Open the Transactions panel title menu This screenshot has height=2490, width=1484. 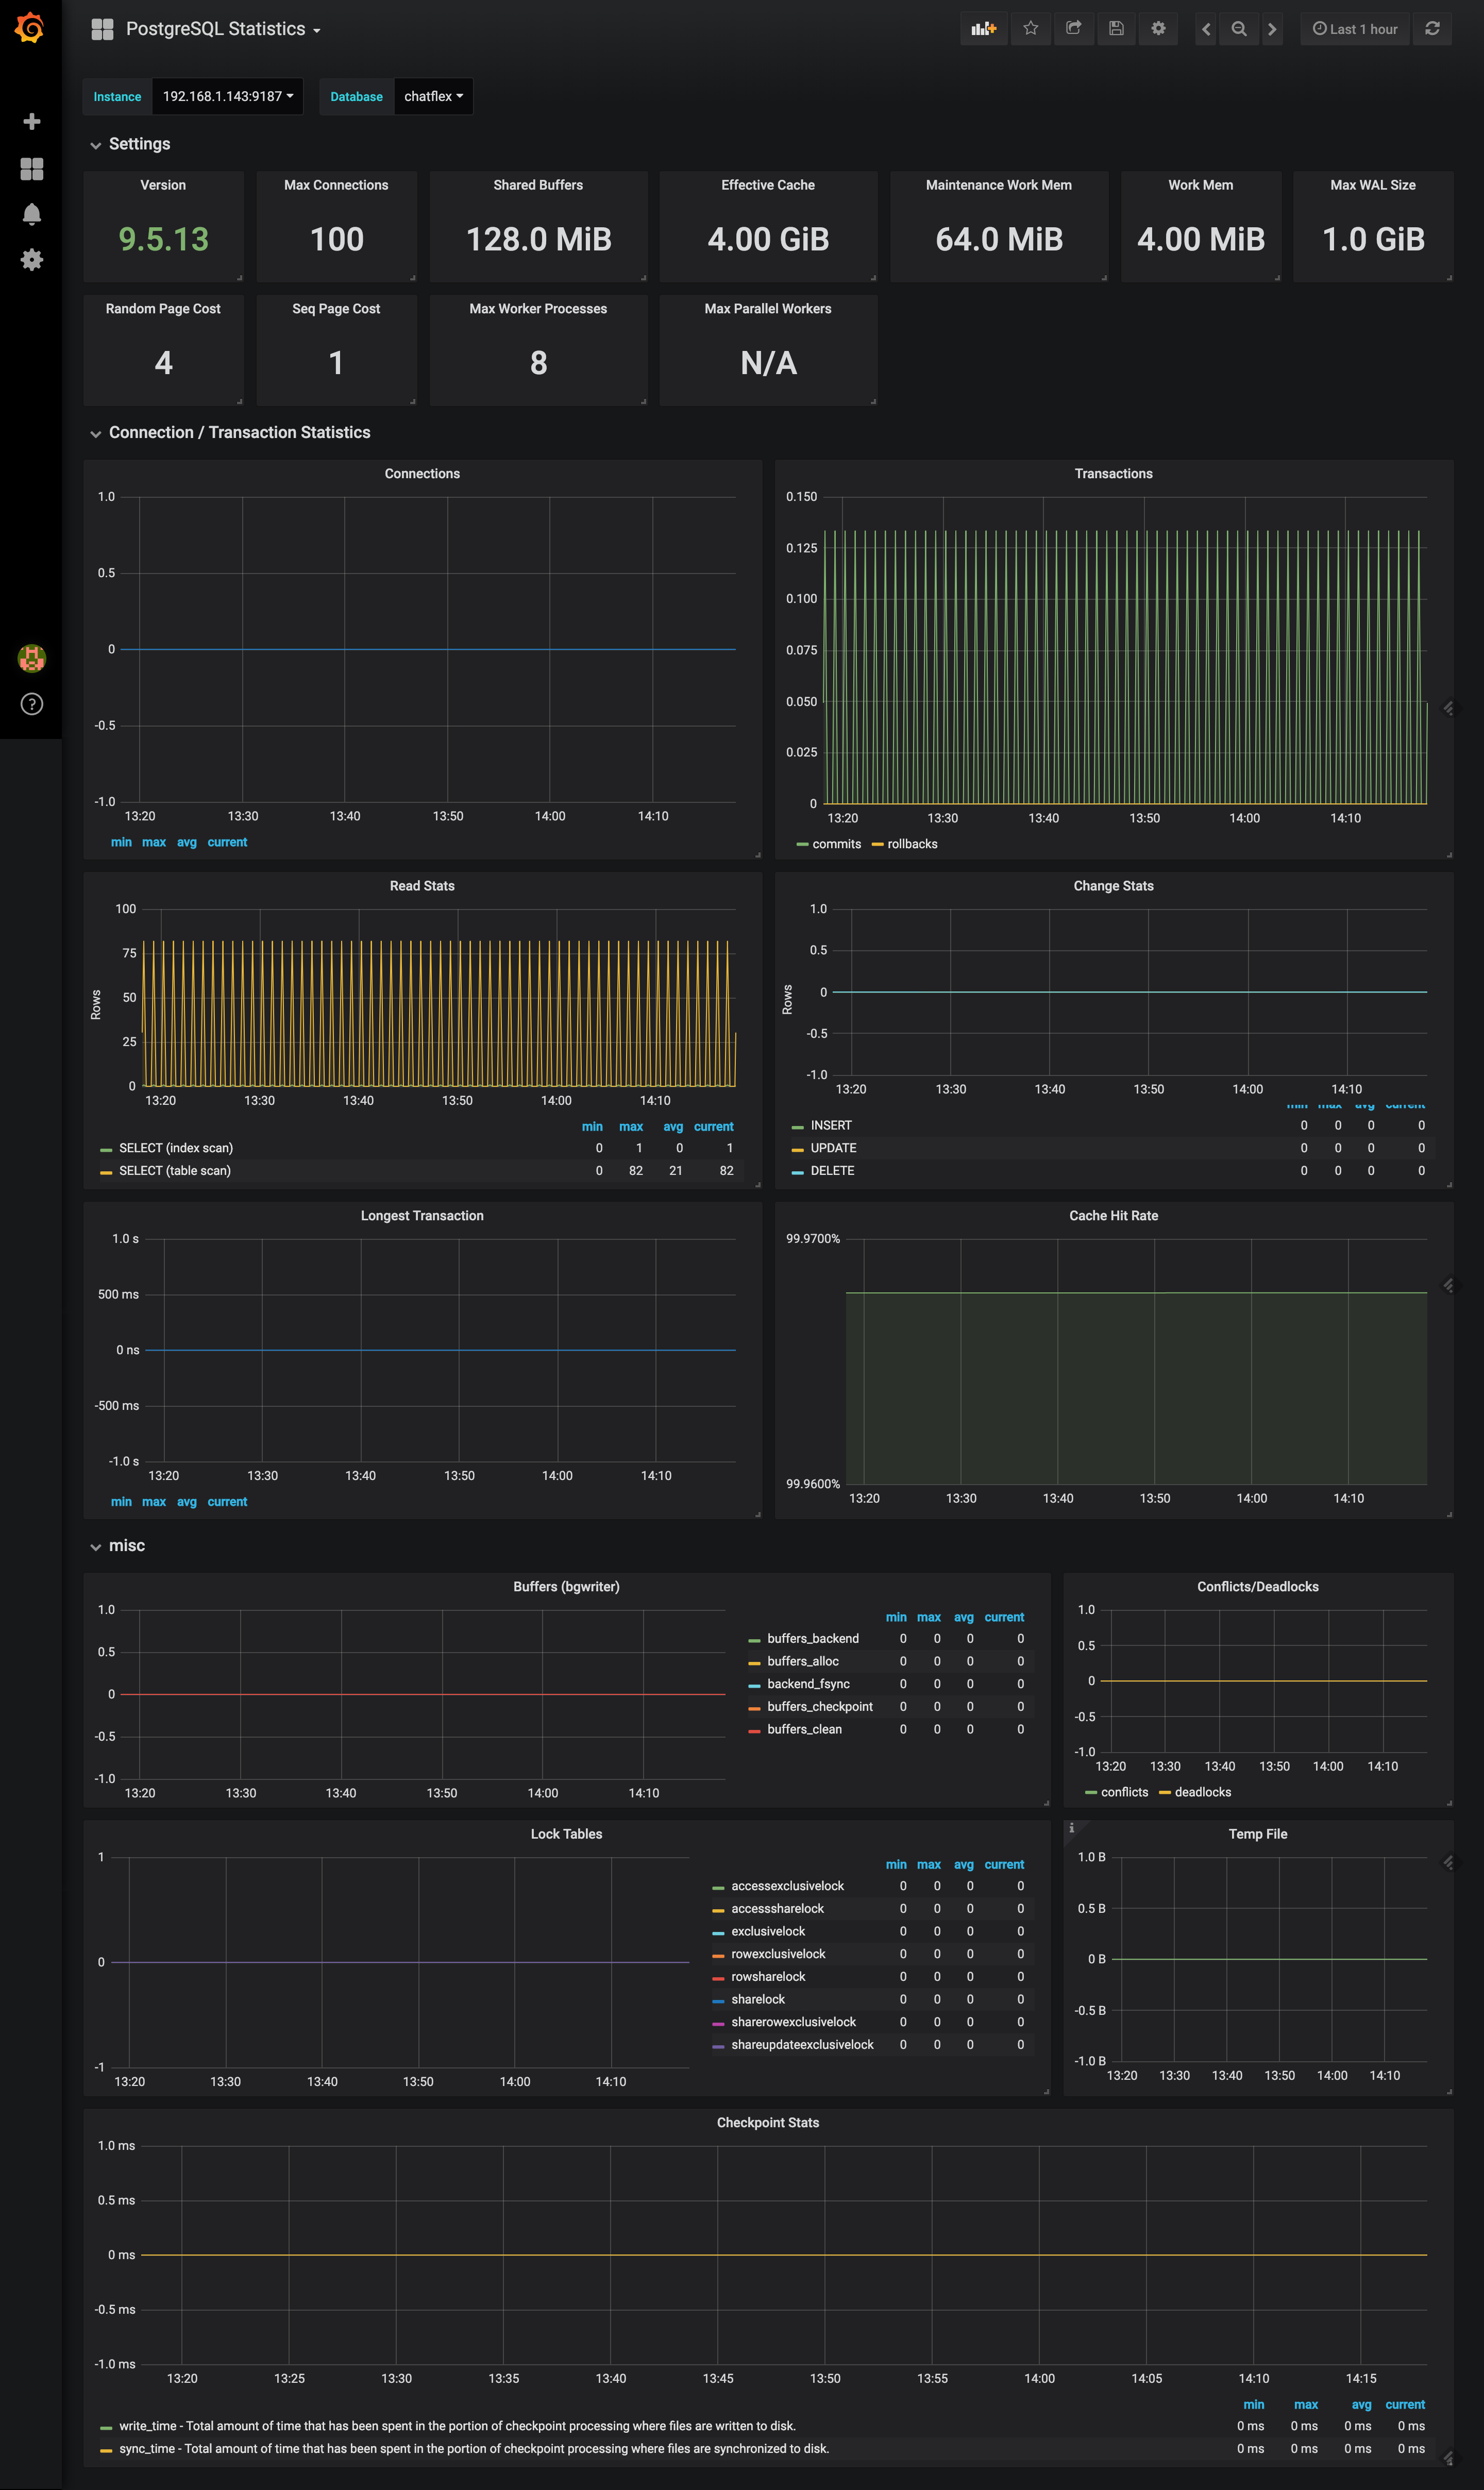1113,473
